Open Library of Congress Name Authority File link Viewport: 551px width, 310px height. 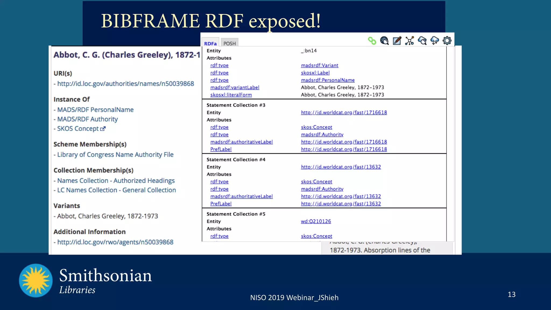click(115, 155)
